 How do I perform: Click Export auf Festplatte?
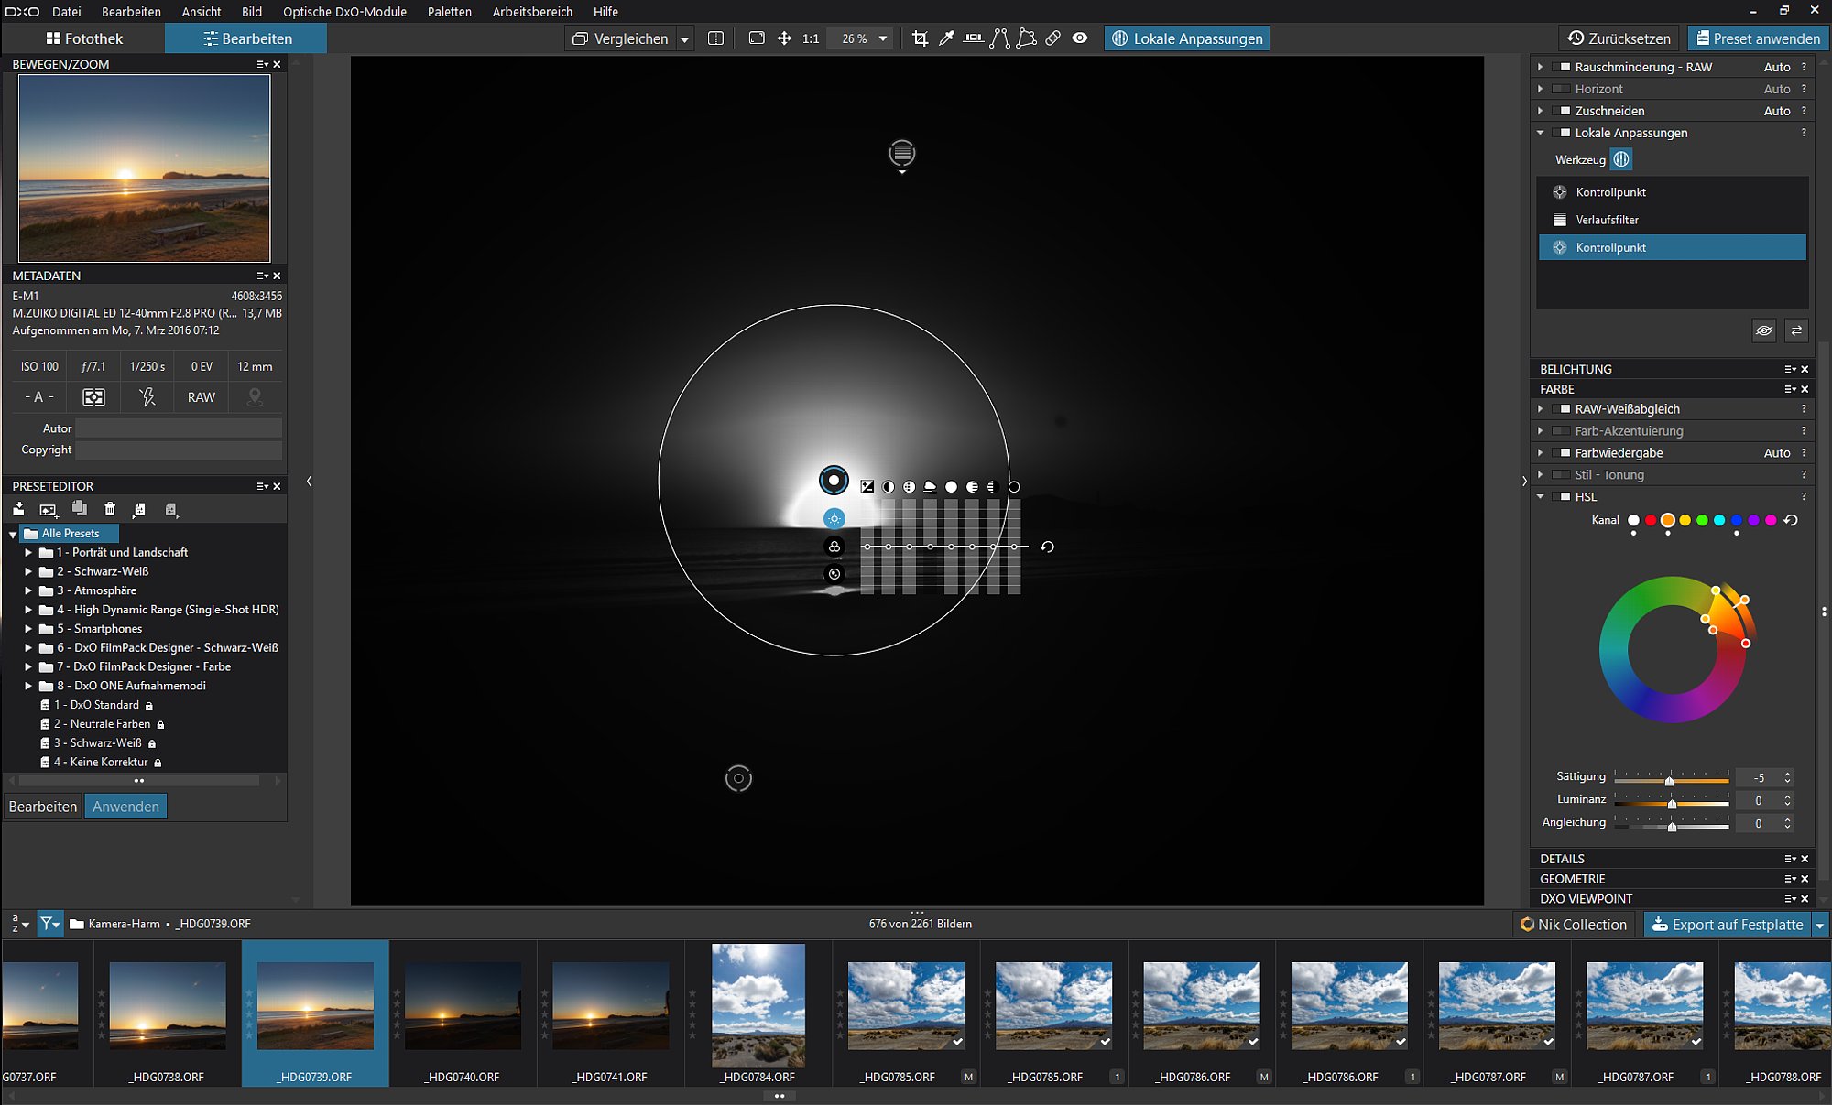[1728, 925]
